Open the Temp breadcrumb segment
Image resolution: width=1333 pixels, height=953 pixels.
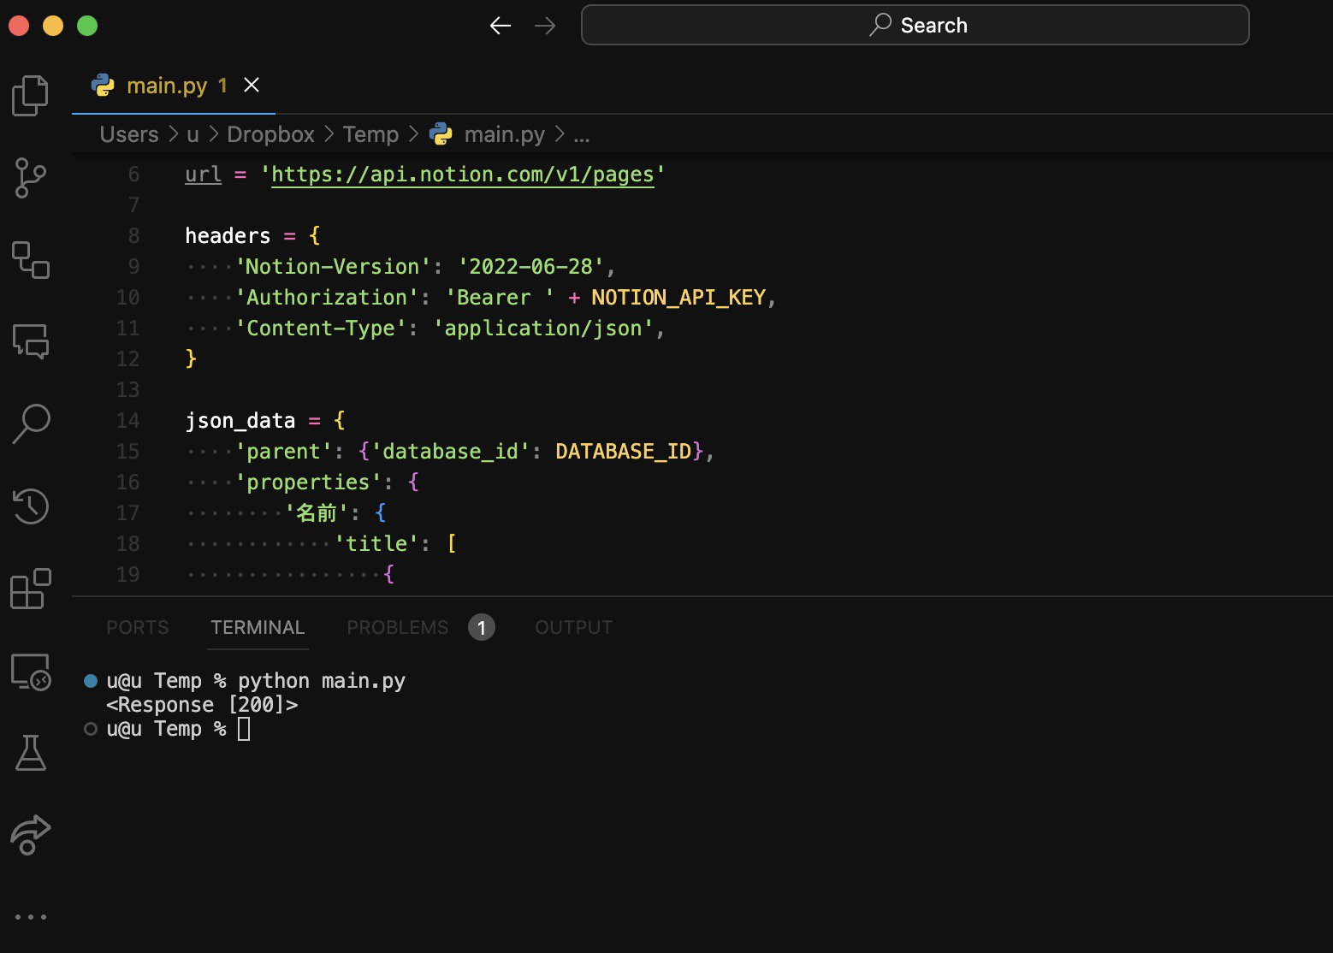tap(370, 134)
